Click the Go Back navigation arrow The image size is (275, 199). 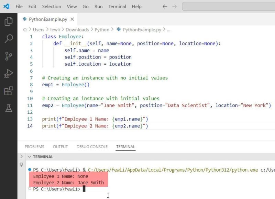[x=165, y=6]
